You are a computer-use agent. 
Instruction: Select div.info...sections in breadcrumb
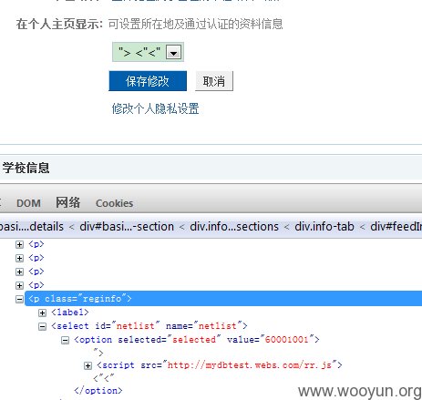[234, 227]
